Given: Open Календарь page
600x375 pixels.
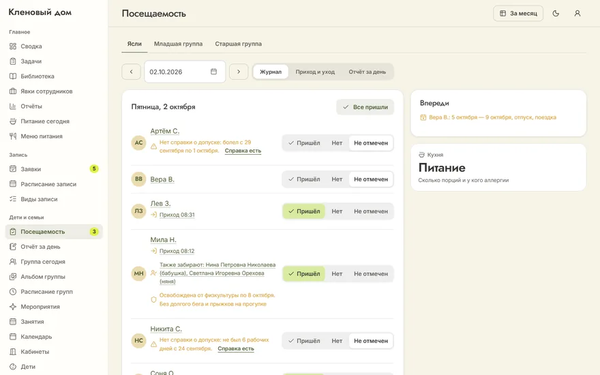Looking at the screenshot, I should pyautogui.click(x=54, y=336).
